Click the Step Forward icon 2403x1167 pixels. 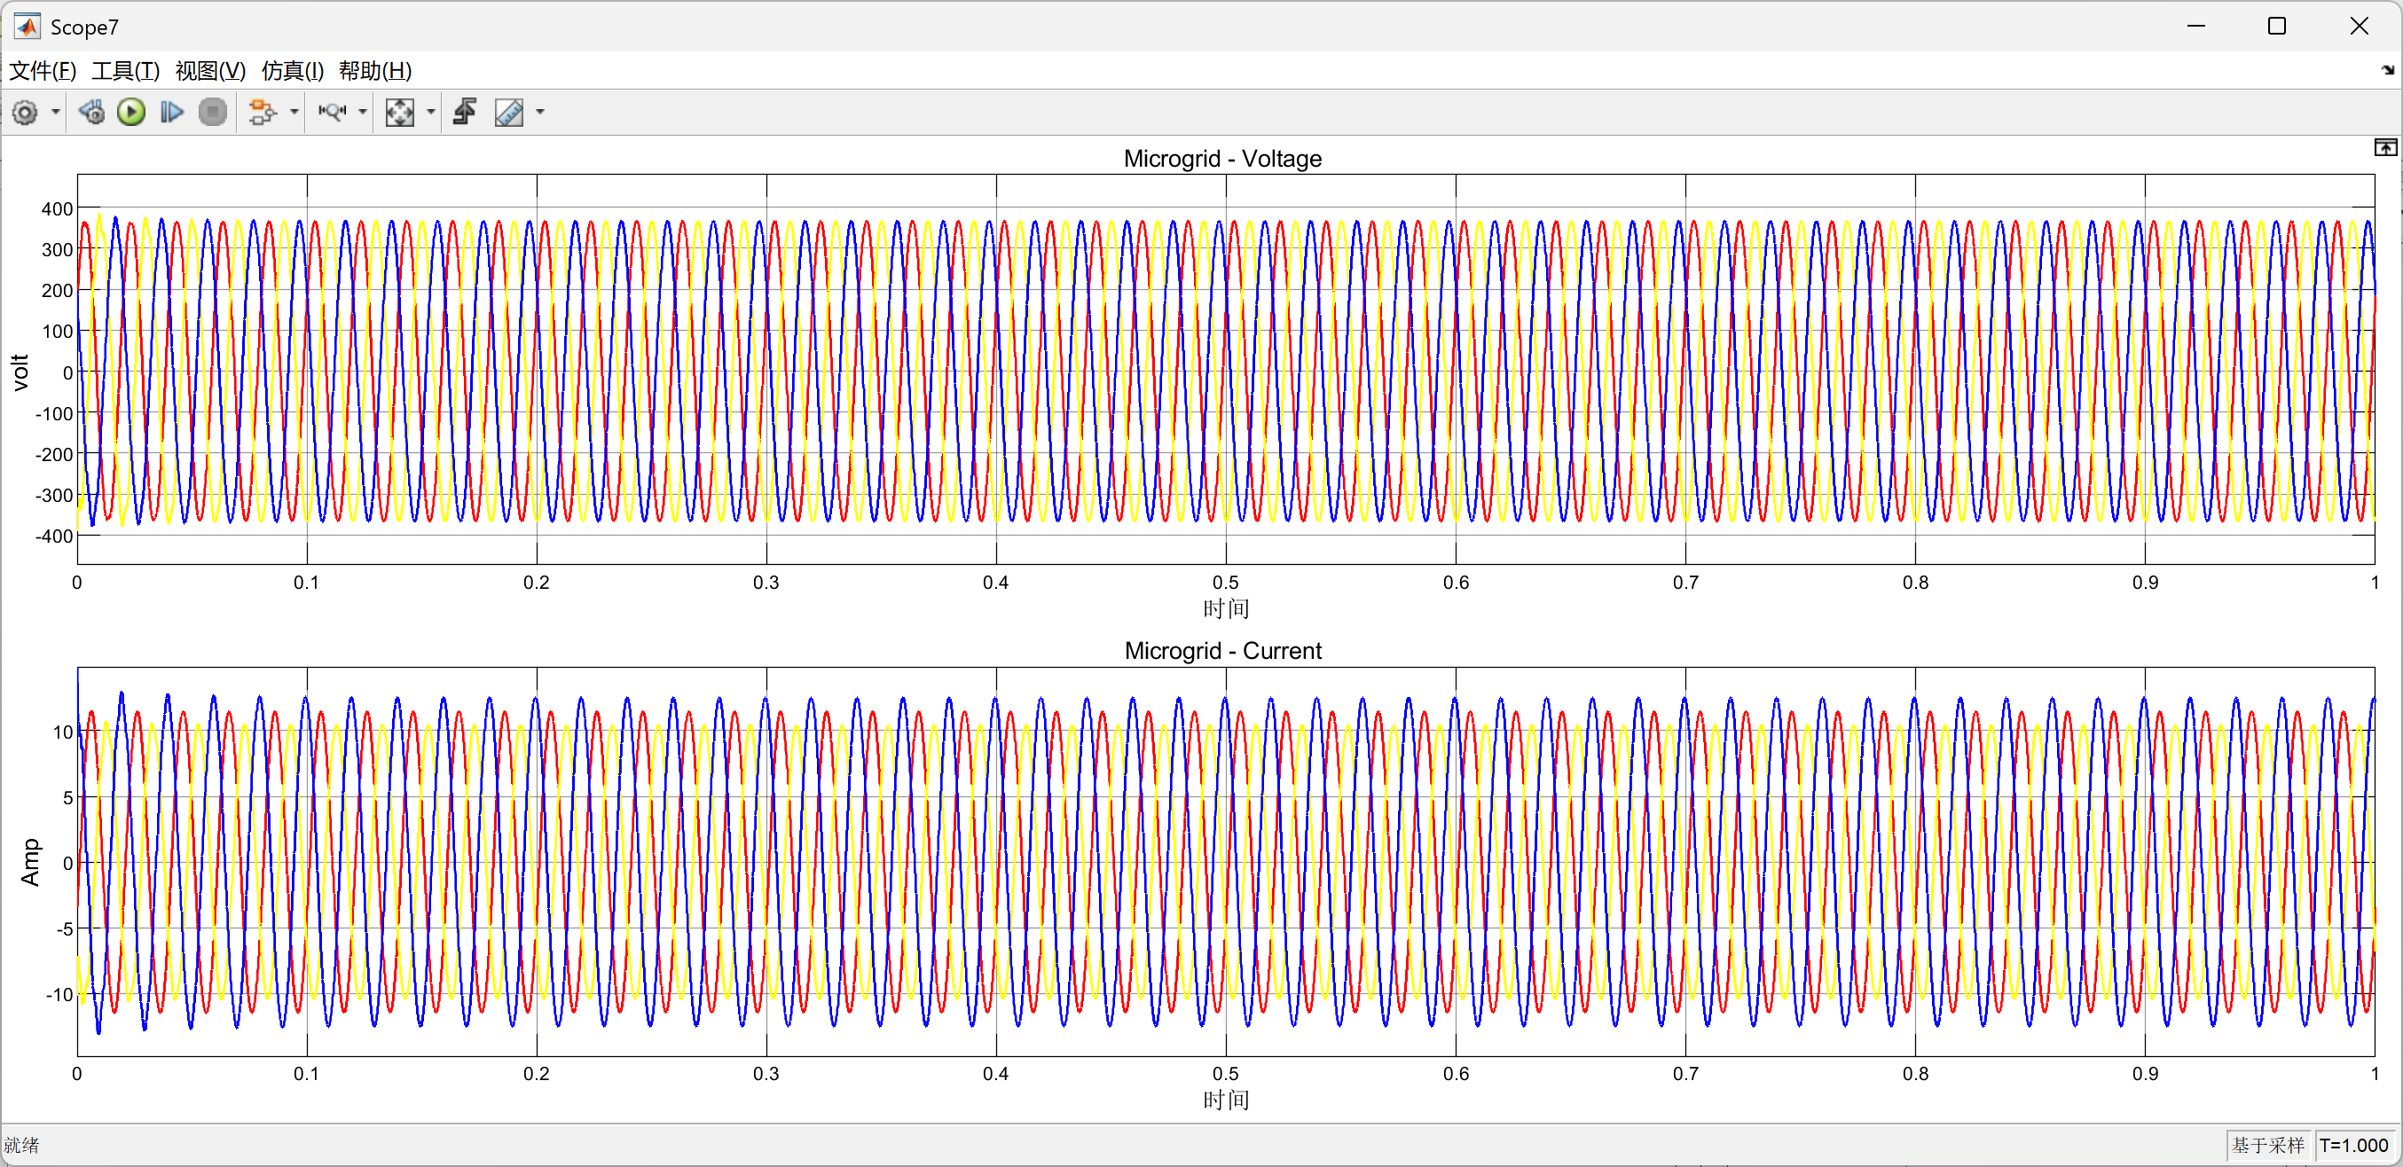(172, 113)
